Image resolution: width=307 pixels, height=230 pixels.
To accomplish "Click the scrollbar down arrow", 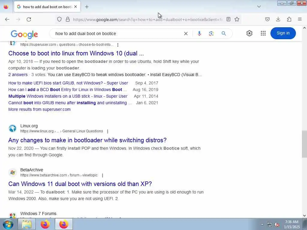I will [304, 216].
